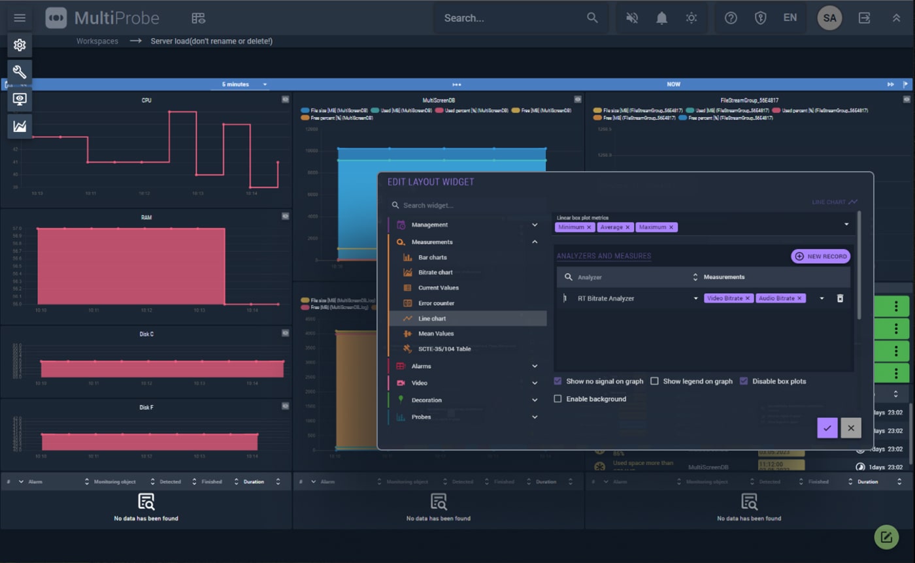Click the NEW RECORD button
The width and height of the screenshot is (915, 563).
(x=820, y=257)
